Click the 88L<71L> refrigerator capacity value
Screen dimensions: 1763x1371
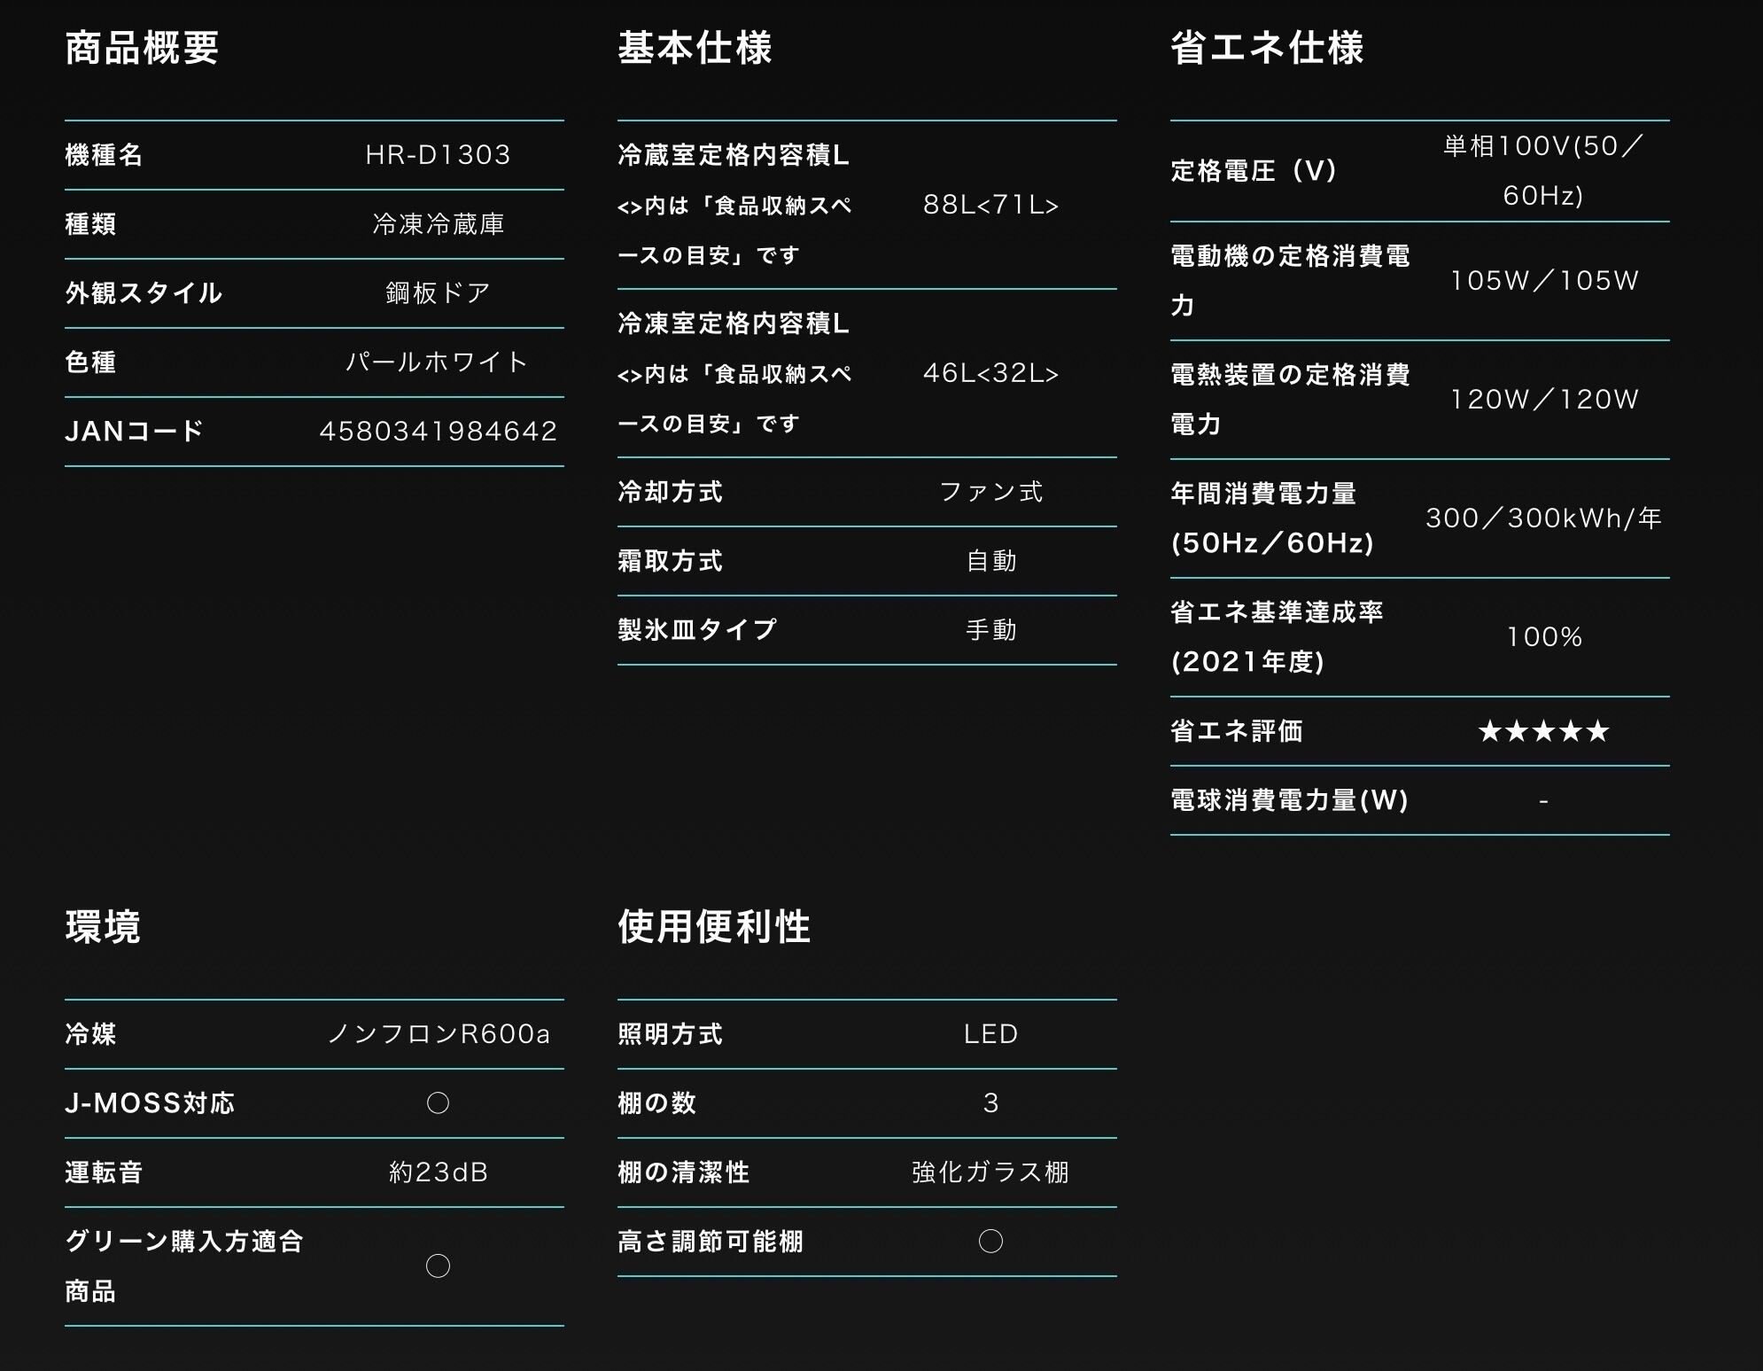(990, 205)
